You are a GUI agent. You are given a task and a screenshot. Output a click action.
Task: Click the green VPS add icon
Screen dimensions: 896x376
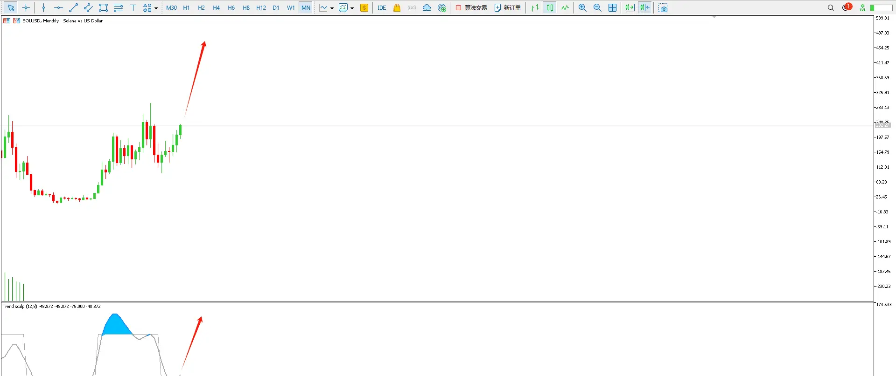[442, 7]
